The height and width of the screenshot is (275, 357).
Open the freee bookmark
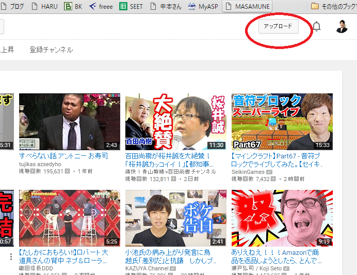point(101,6)
